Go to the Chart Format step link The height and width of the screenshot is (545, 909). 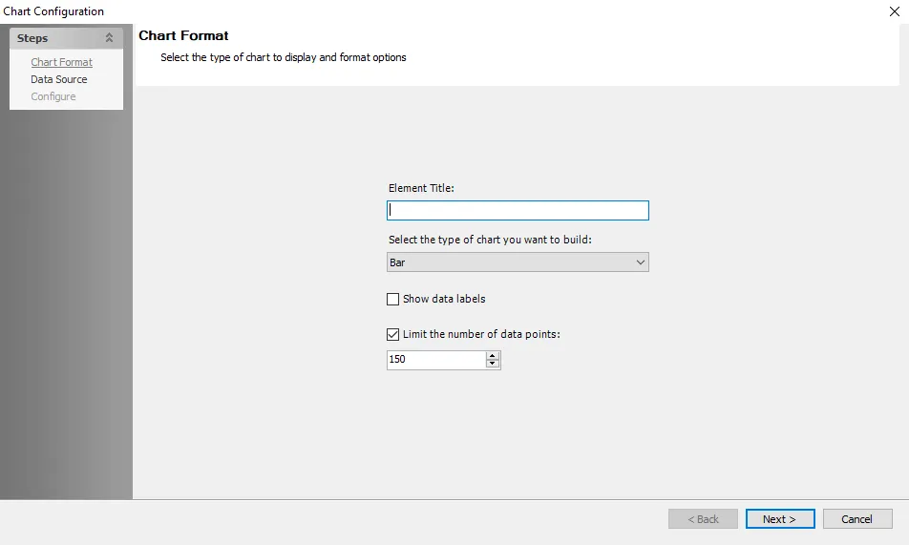[61, 62]
